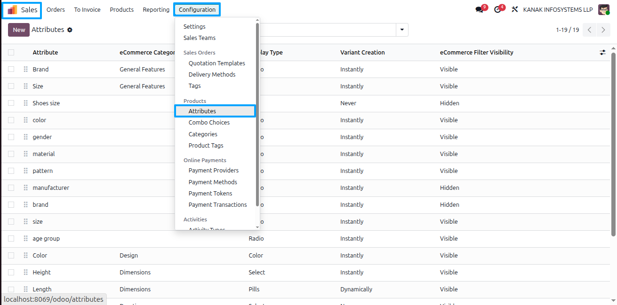Open Payment Methods menu entry
This screenshot has width=617, height=305.
[x=213, y=182]
